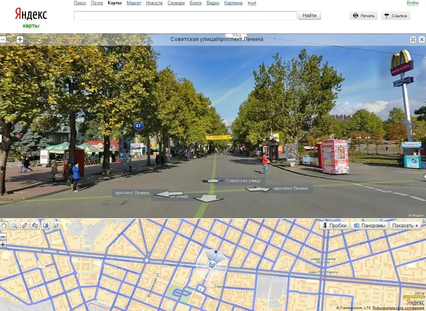Toggle Пробки traffic layer
This screenshot has width=426, height=311.
(x=334, y=226)
